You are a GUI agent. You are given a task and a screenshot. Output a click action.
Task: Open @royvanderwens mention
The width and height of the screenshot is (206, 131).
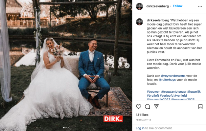pyautogui.click(x=173, y=76)
